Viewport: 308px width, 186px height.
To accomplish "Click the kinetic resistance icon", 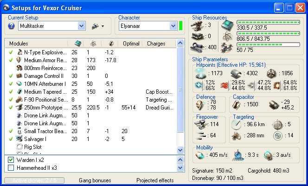I will click(251, 85).
